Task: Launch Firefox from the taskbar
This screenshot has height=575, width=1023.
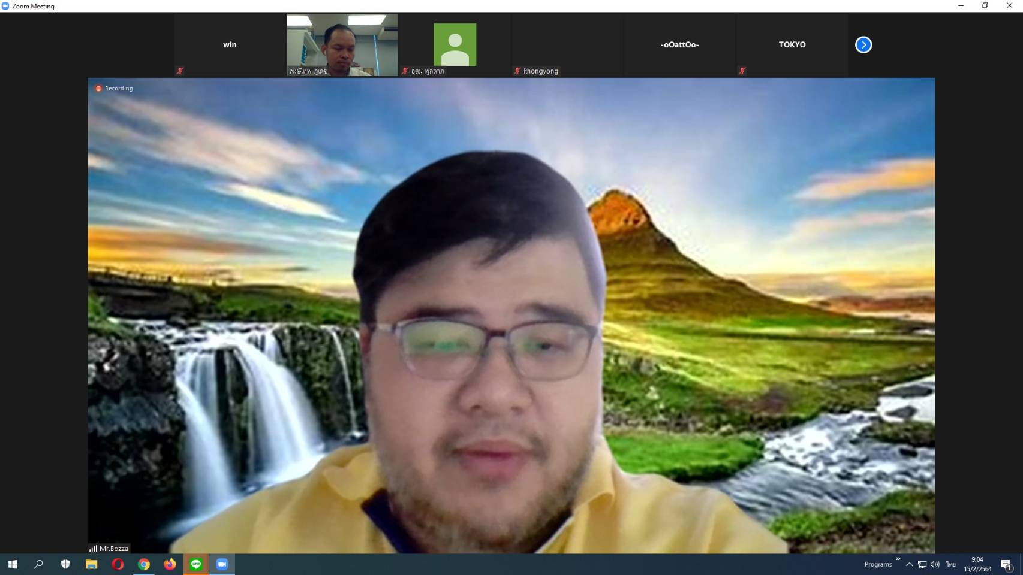Action: (x=170, y=564)
